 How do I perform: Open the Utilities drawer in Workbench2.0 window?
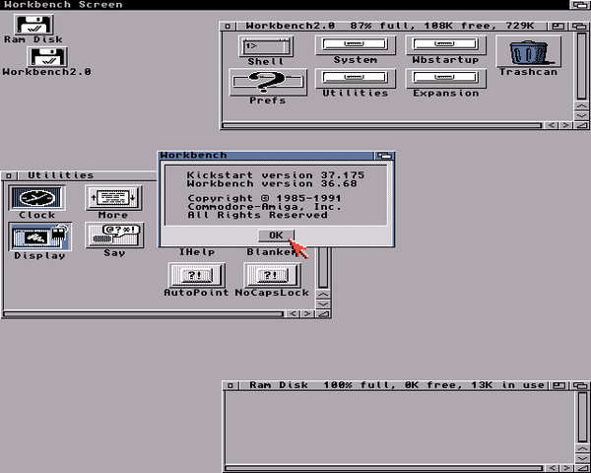point(355,79)
